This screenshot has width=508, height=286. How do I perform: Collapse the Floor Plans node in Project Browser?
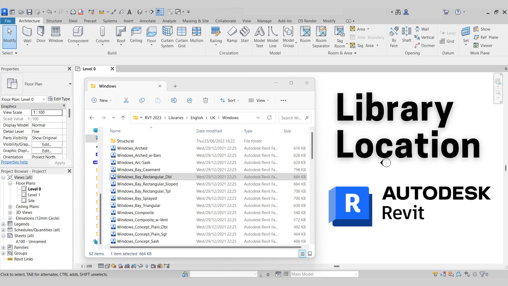[10, 184]
